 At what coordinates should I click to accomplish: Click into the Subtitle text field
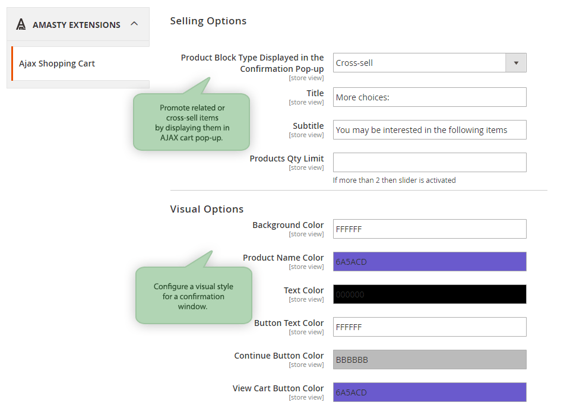tap(429, 130)
